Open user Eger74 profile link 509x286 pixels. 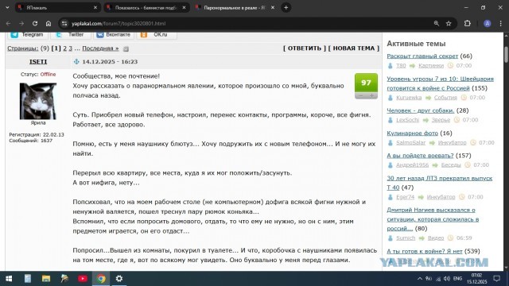pyautogui.click(x=405, y=197)
